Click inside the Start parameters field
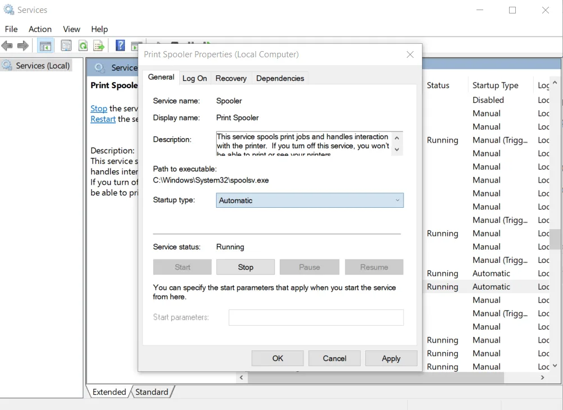 click(316, 317)
